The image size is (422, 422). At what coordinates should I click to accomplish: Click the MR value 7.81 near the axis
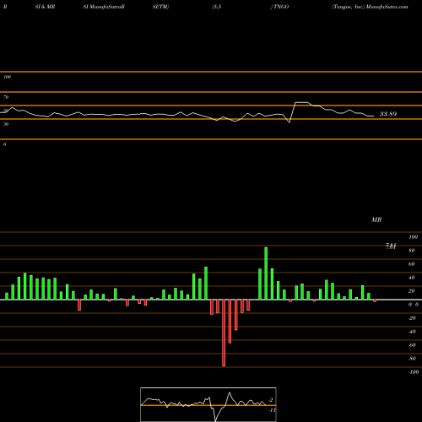(391, 246)
